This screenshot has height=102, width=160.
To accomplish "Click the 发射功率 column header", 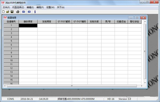I will 94,22.
